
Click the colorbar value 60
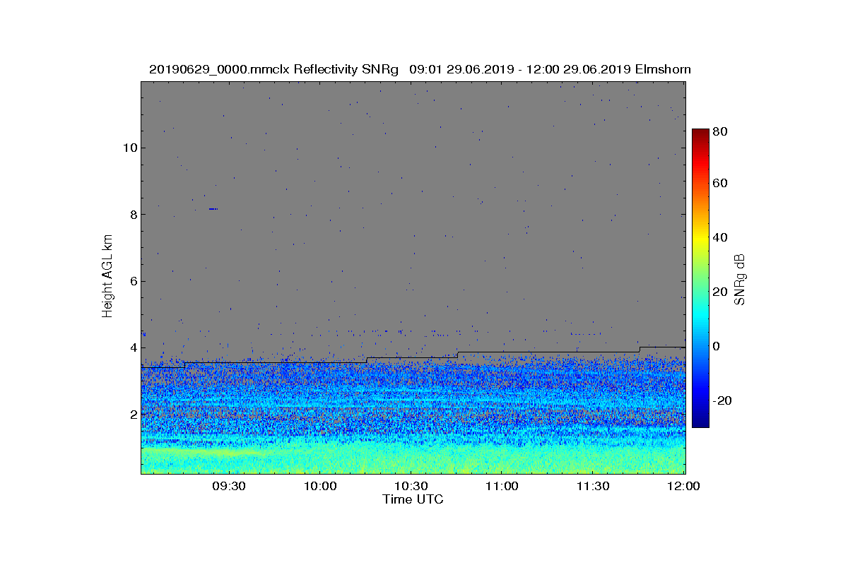(721, 184)
